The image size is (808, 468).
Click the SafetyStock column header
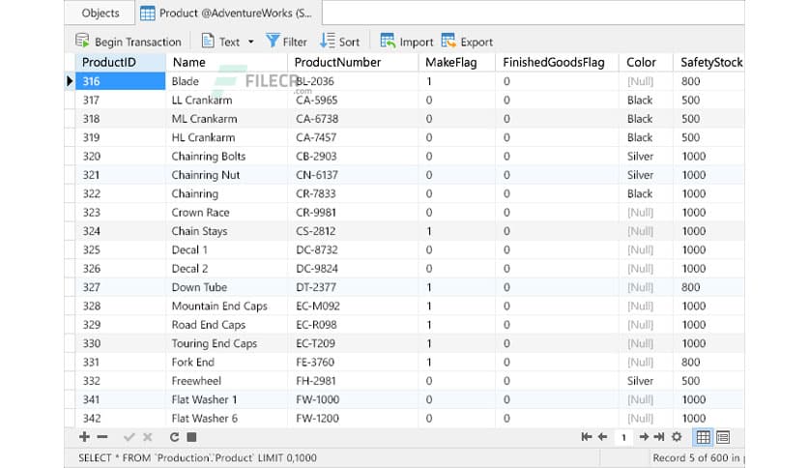coord(709,62)
